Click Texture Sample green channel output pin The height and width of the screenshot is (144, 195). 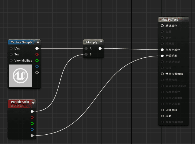pyautogui.click(x=37, y=60)
